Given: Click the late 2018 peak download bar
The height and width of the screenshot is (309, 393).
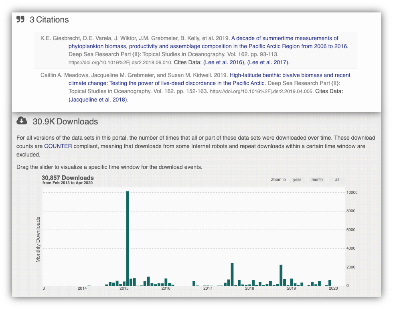Looking at the screenshot, I should (x=281, y=275).
